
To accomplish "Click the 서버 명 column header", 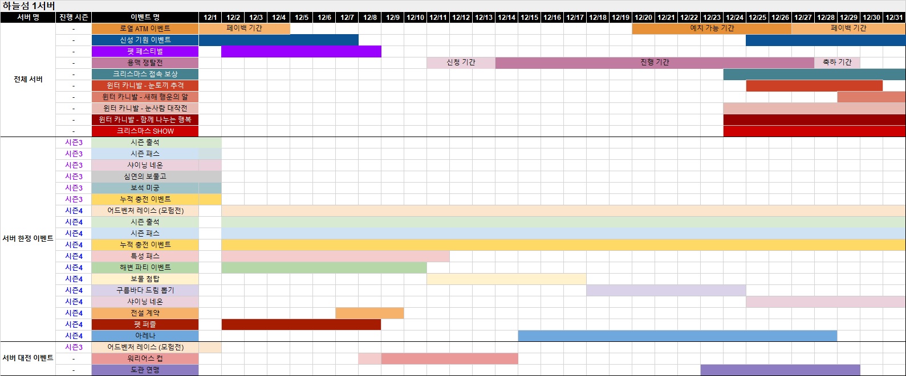I will point(28,18).
